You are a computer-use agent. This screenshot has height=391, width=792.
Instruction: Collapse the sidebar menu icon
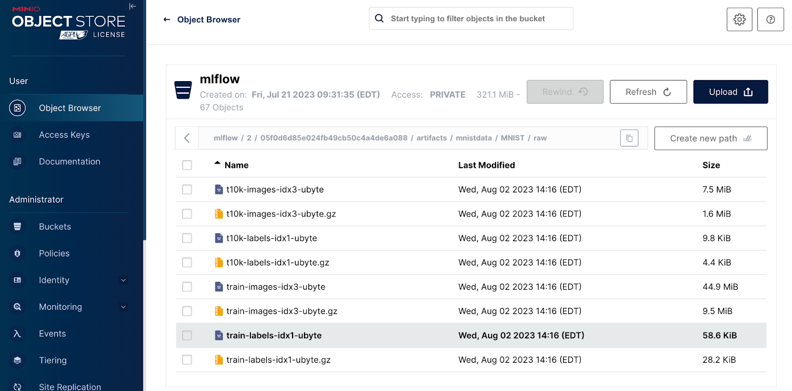[132, 6]
